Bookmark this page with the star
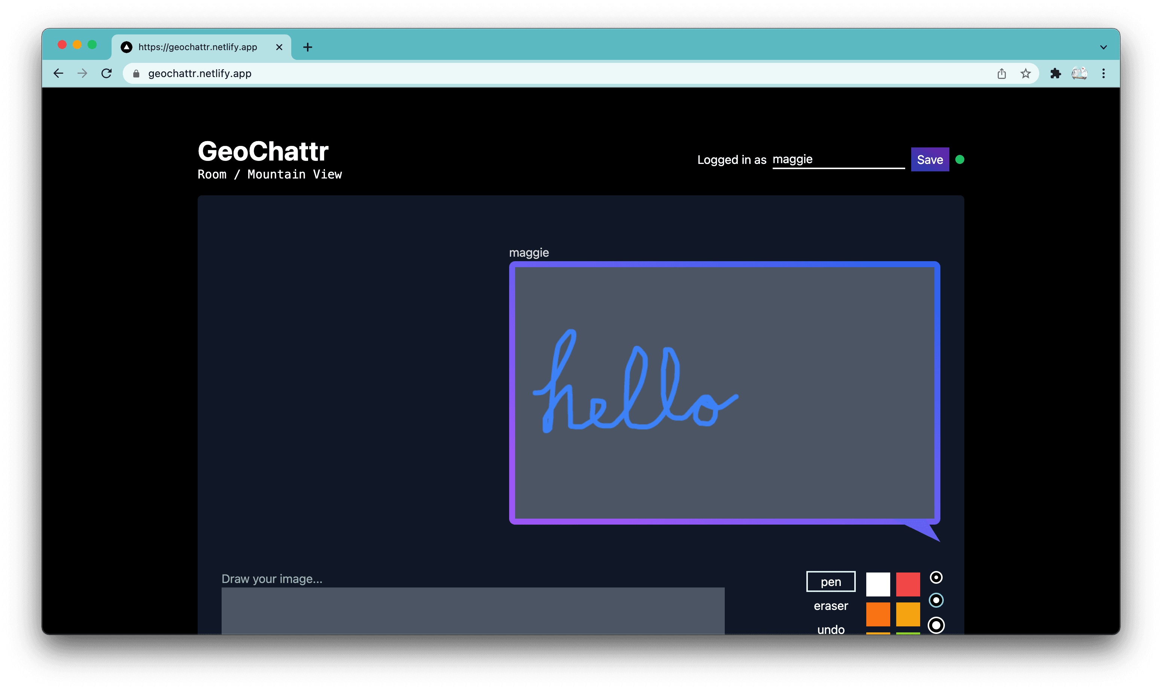 point(1026,73)
